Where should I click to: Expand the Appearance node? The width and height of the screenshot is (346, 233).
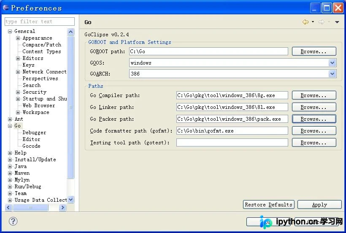[18, 38]
